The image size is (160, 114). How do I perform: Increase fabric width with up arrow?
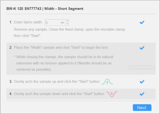[67, 21]
